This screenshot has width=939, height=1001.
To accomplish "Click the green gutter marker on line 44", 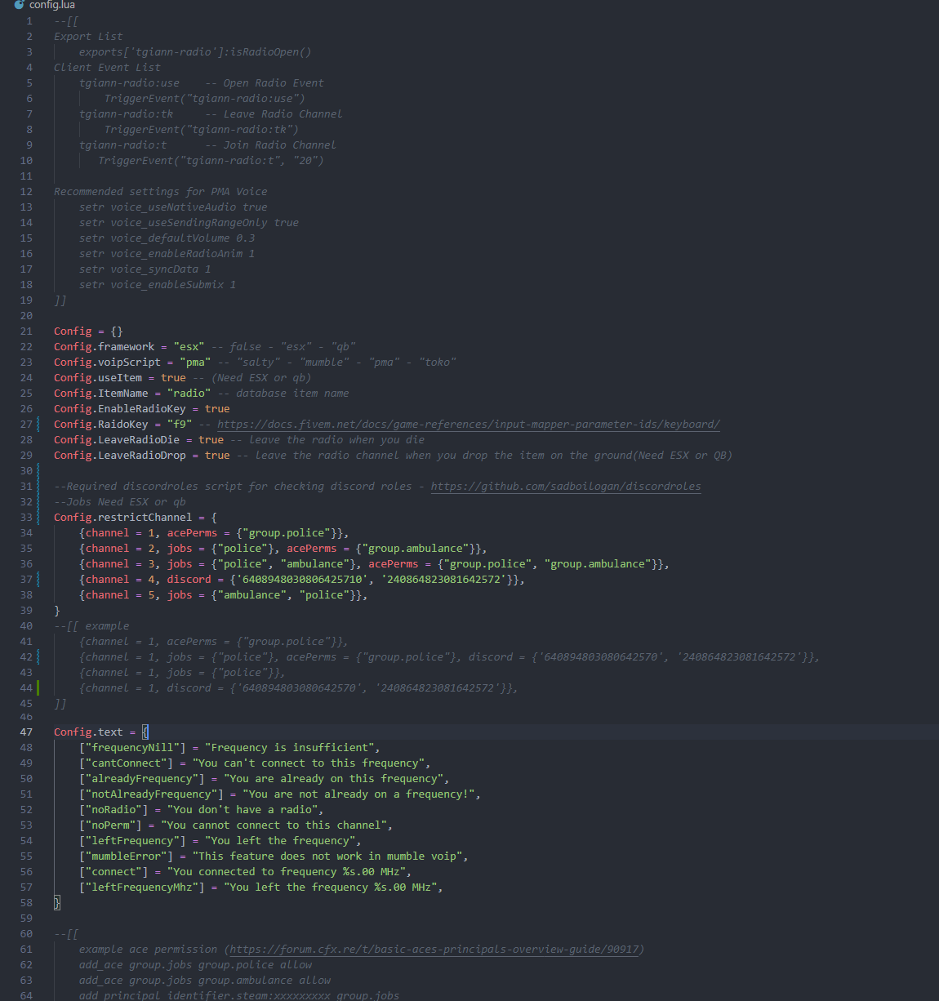I will 38,688.
